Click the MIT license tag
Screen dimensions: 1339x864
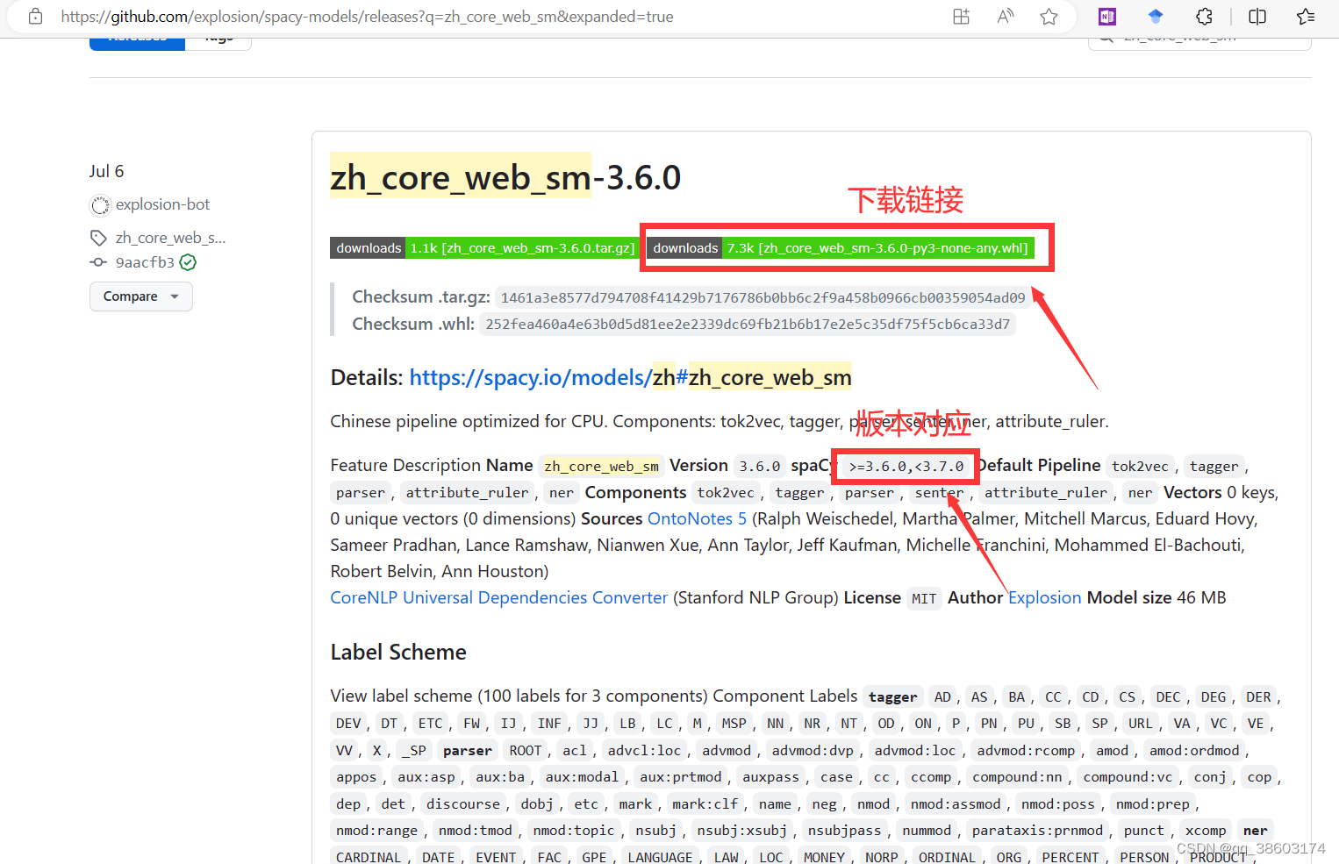point(924,599)
